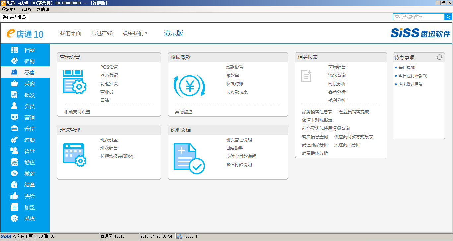
Task: Select the 批发 cart icon
Action: [14, 95]
